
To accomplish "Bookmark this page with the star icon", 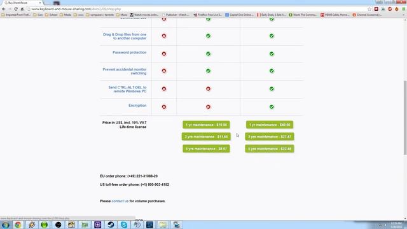I will (x=369, y=9).
